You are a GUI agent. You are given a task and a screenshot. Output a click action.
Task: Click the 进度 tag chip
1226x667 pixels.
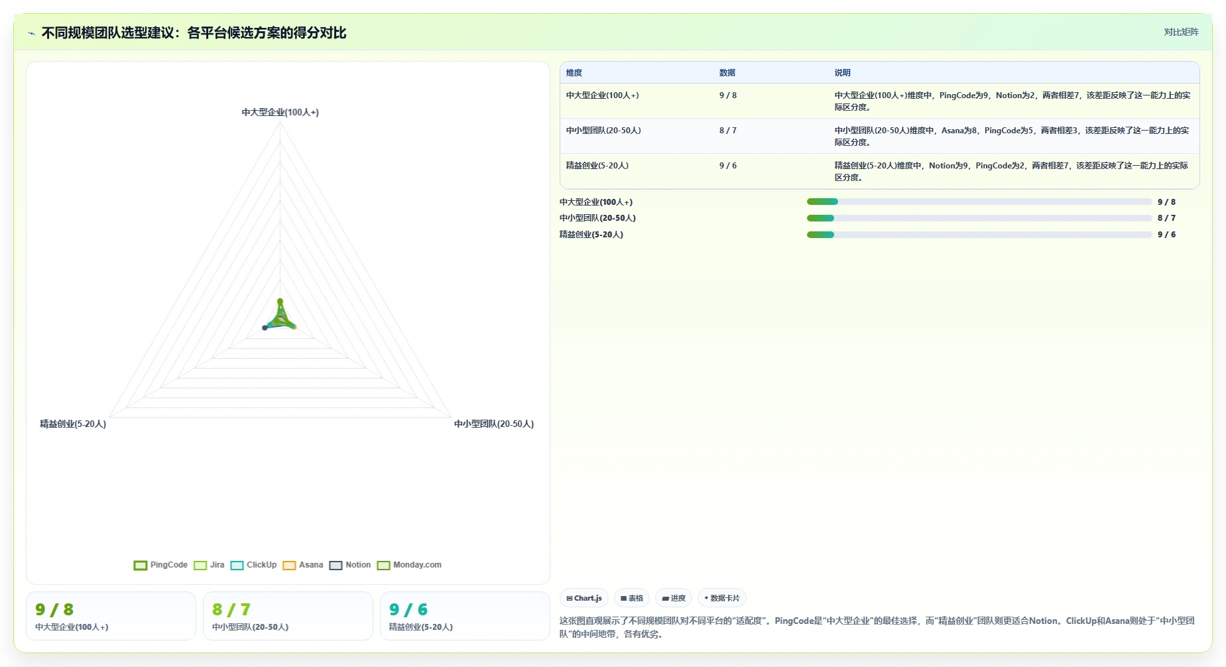click(x=674, y=598)
